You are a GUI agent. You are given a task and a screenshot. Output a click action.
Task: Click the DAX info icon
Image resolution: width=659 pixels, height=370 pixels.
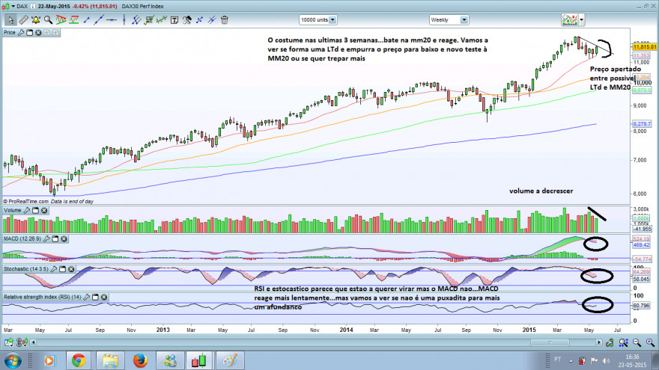pyautogui.click(x=33, y=6)
